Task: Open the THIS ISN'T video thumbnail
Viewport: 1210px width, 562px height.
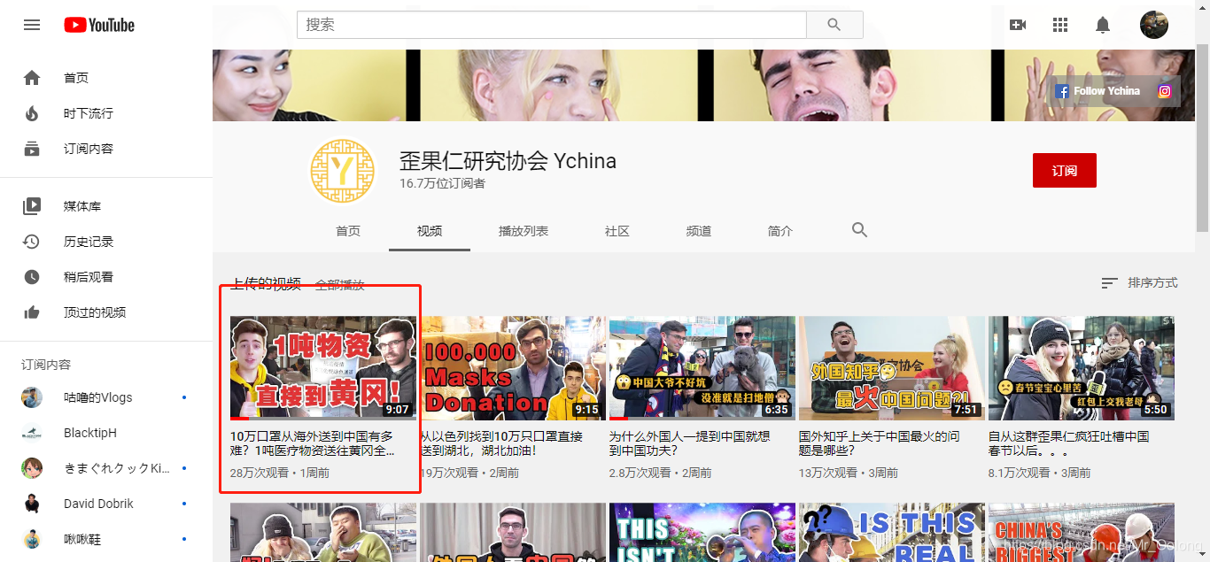Action: 702,533
